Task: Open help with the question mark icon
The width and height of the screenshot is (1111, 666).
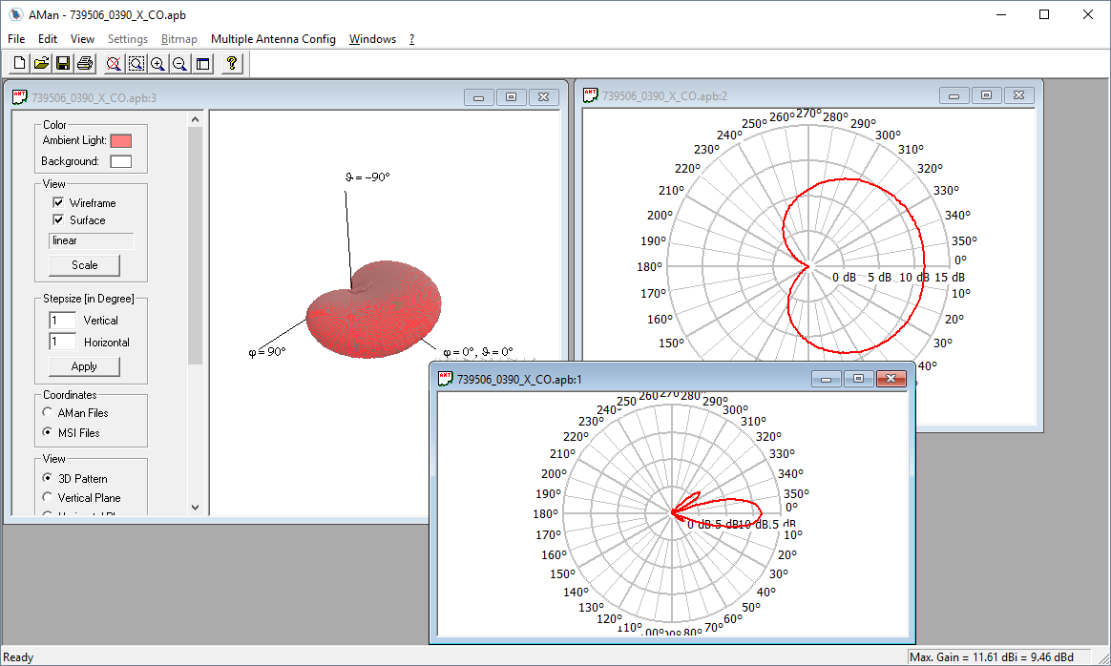Action: [231, 64]
